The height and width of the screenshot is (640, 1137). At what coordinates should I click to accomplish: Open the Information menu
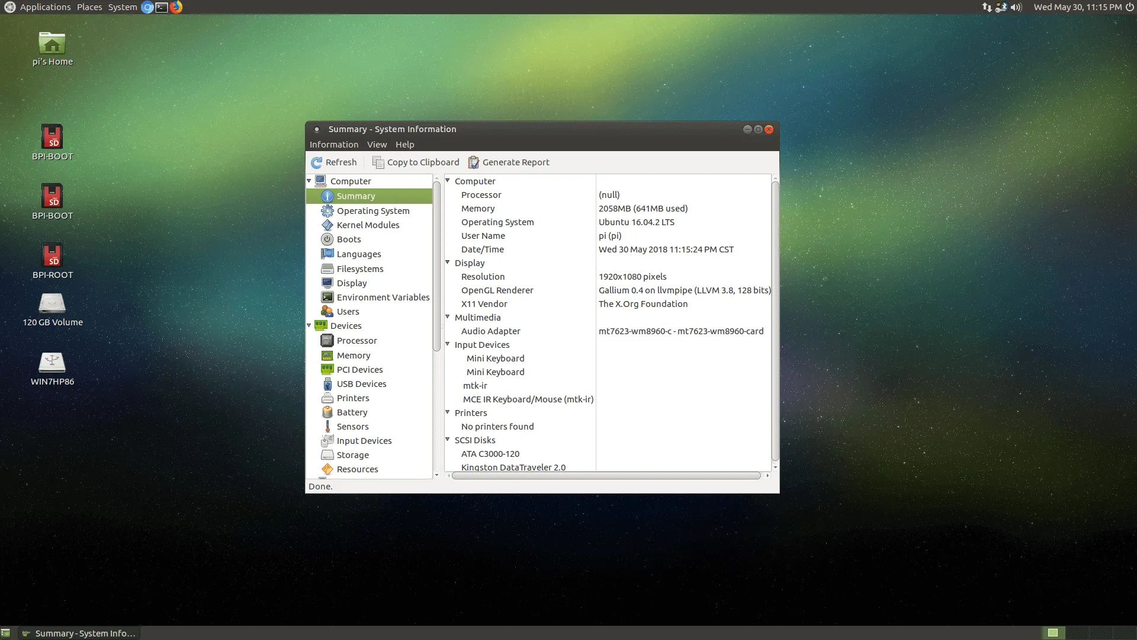click(333, 145)
